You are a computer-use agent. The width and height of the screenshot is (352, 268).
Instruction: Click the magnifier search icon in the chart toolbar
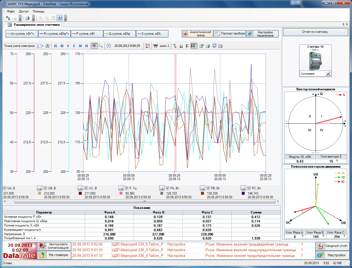coord(101,46)
